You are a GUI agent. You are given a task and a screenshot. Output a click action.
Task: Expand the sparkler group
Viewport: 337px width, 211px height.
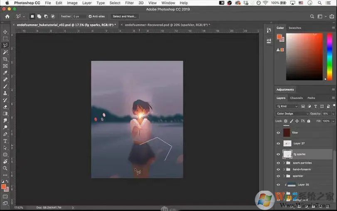(x=284, y=176)
